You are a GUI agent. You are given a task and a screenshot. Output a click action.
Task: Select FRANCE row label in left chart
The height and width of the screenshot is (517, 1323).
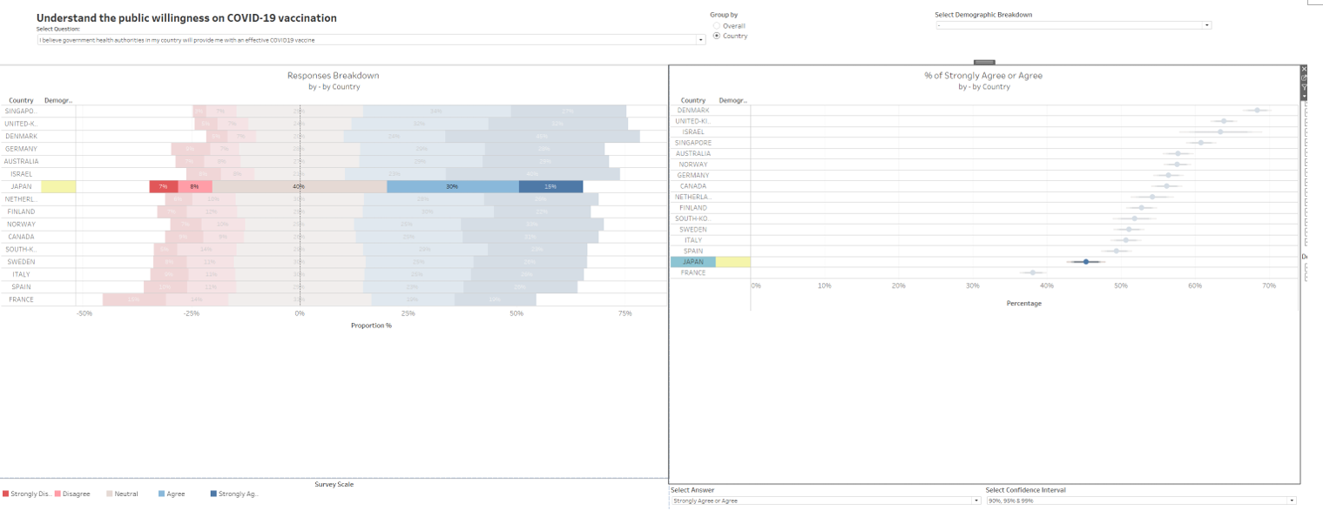21,299
